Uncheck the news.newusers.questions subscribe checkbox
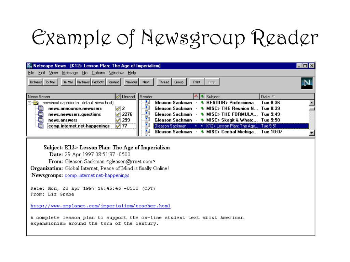This screenshot has width=350, height=262. [x=118, y=114]
